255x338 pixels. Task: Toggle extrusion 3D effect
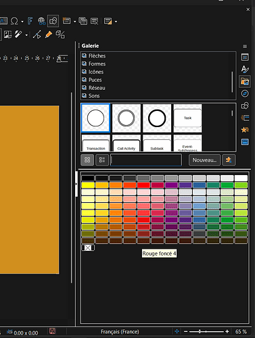[x=60, y=34]
